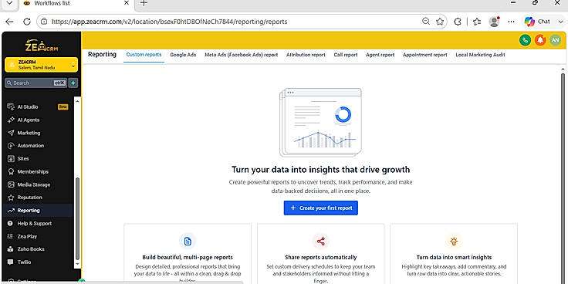Click Build beautiful, multi-page reports heading

pos(188,257)
